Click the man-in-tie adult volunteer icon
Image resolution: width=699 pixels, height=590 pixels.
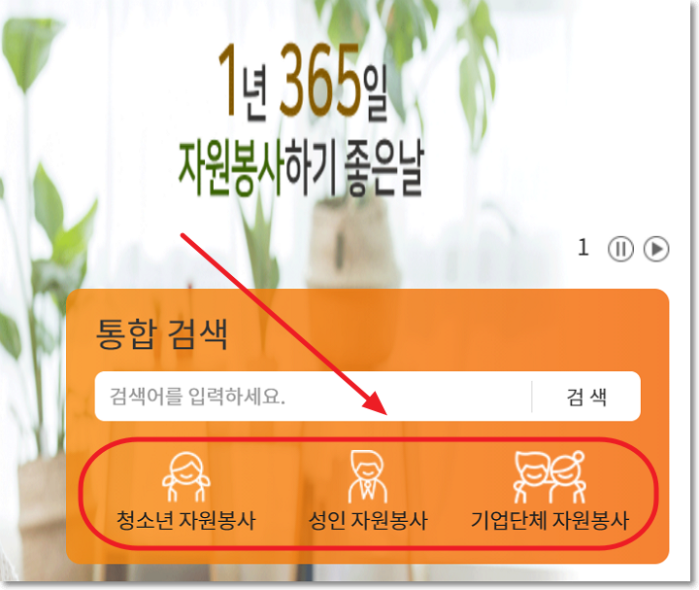pos(367,476)
